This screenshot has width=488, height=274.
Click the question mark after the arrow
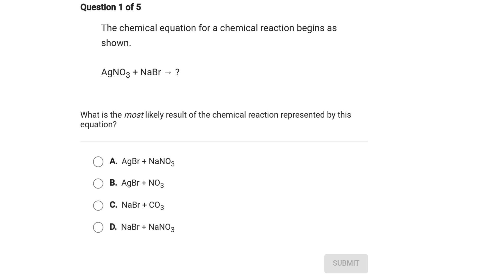(177, 72)
